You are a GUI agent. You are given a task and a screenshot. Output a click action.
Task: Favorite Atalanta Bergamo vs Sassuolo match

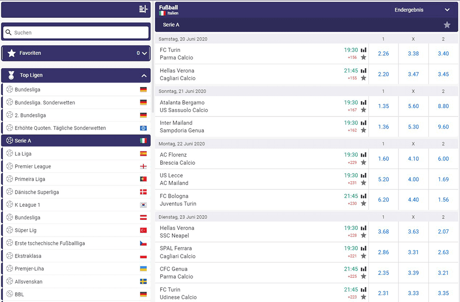364,110
